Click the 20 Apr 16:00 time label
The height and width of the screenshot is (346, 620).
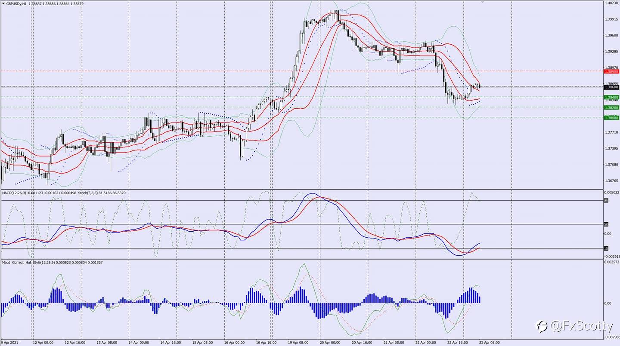361,343
